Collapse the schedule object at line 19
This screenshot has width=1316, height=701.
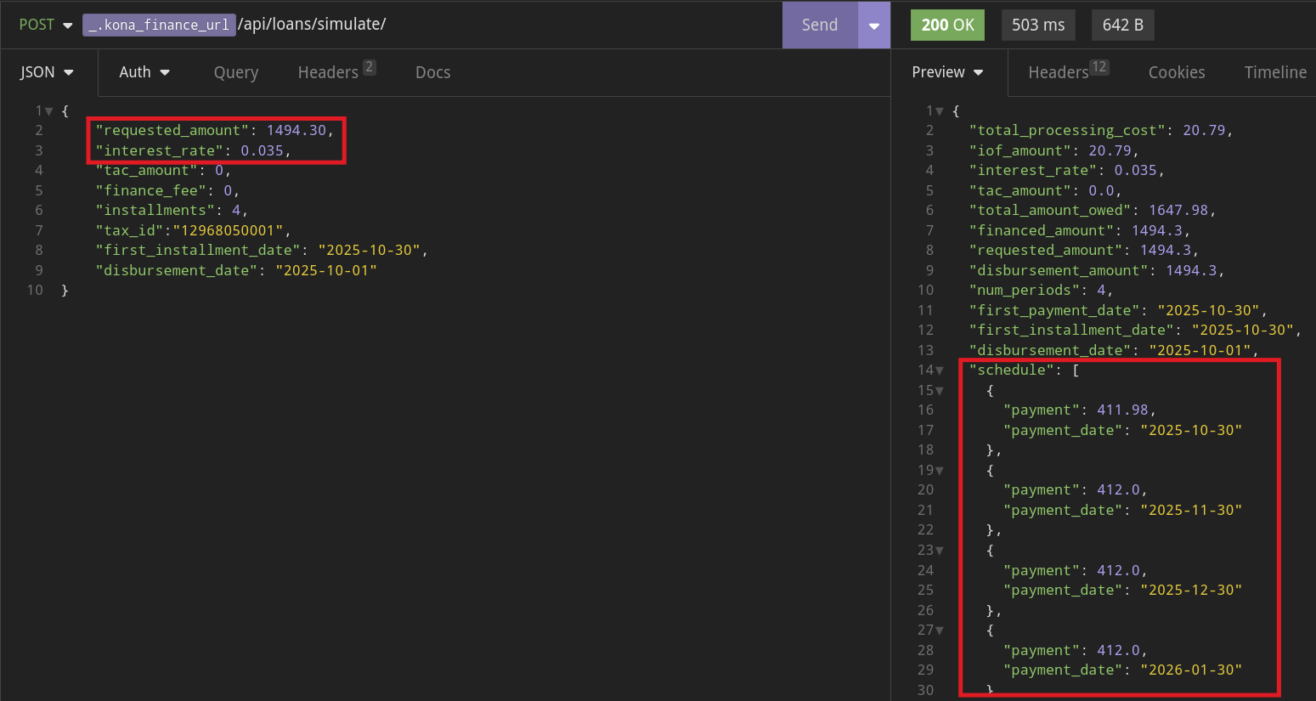[x=939, y=471]
